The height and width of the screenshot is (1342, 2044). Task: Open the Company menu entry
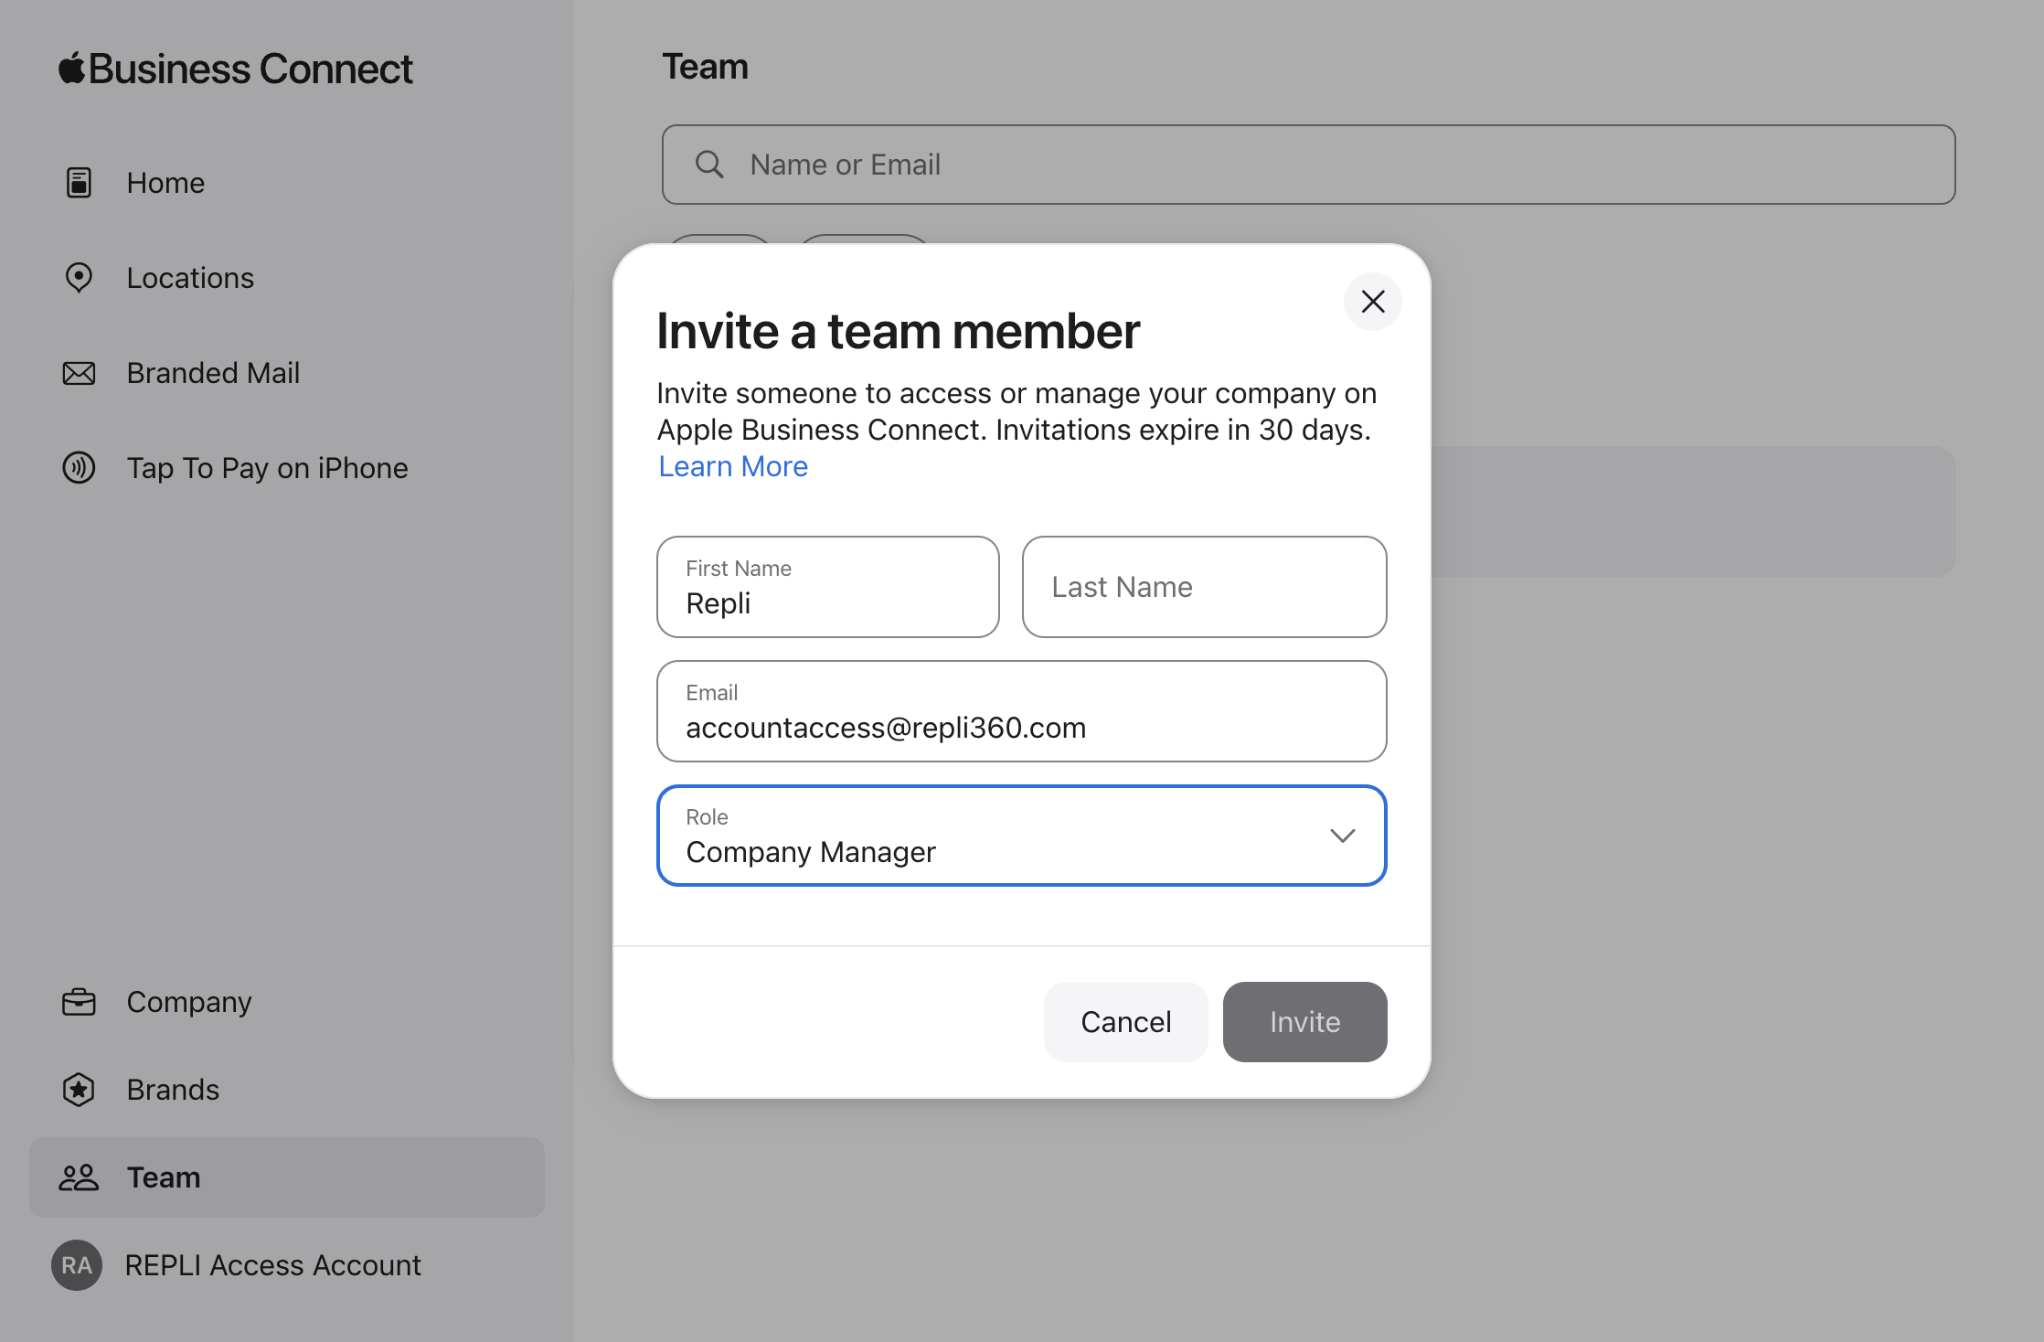[189, 1002]
